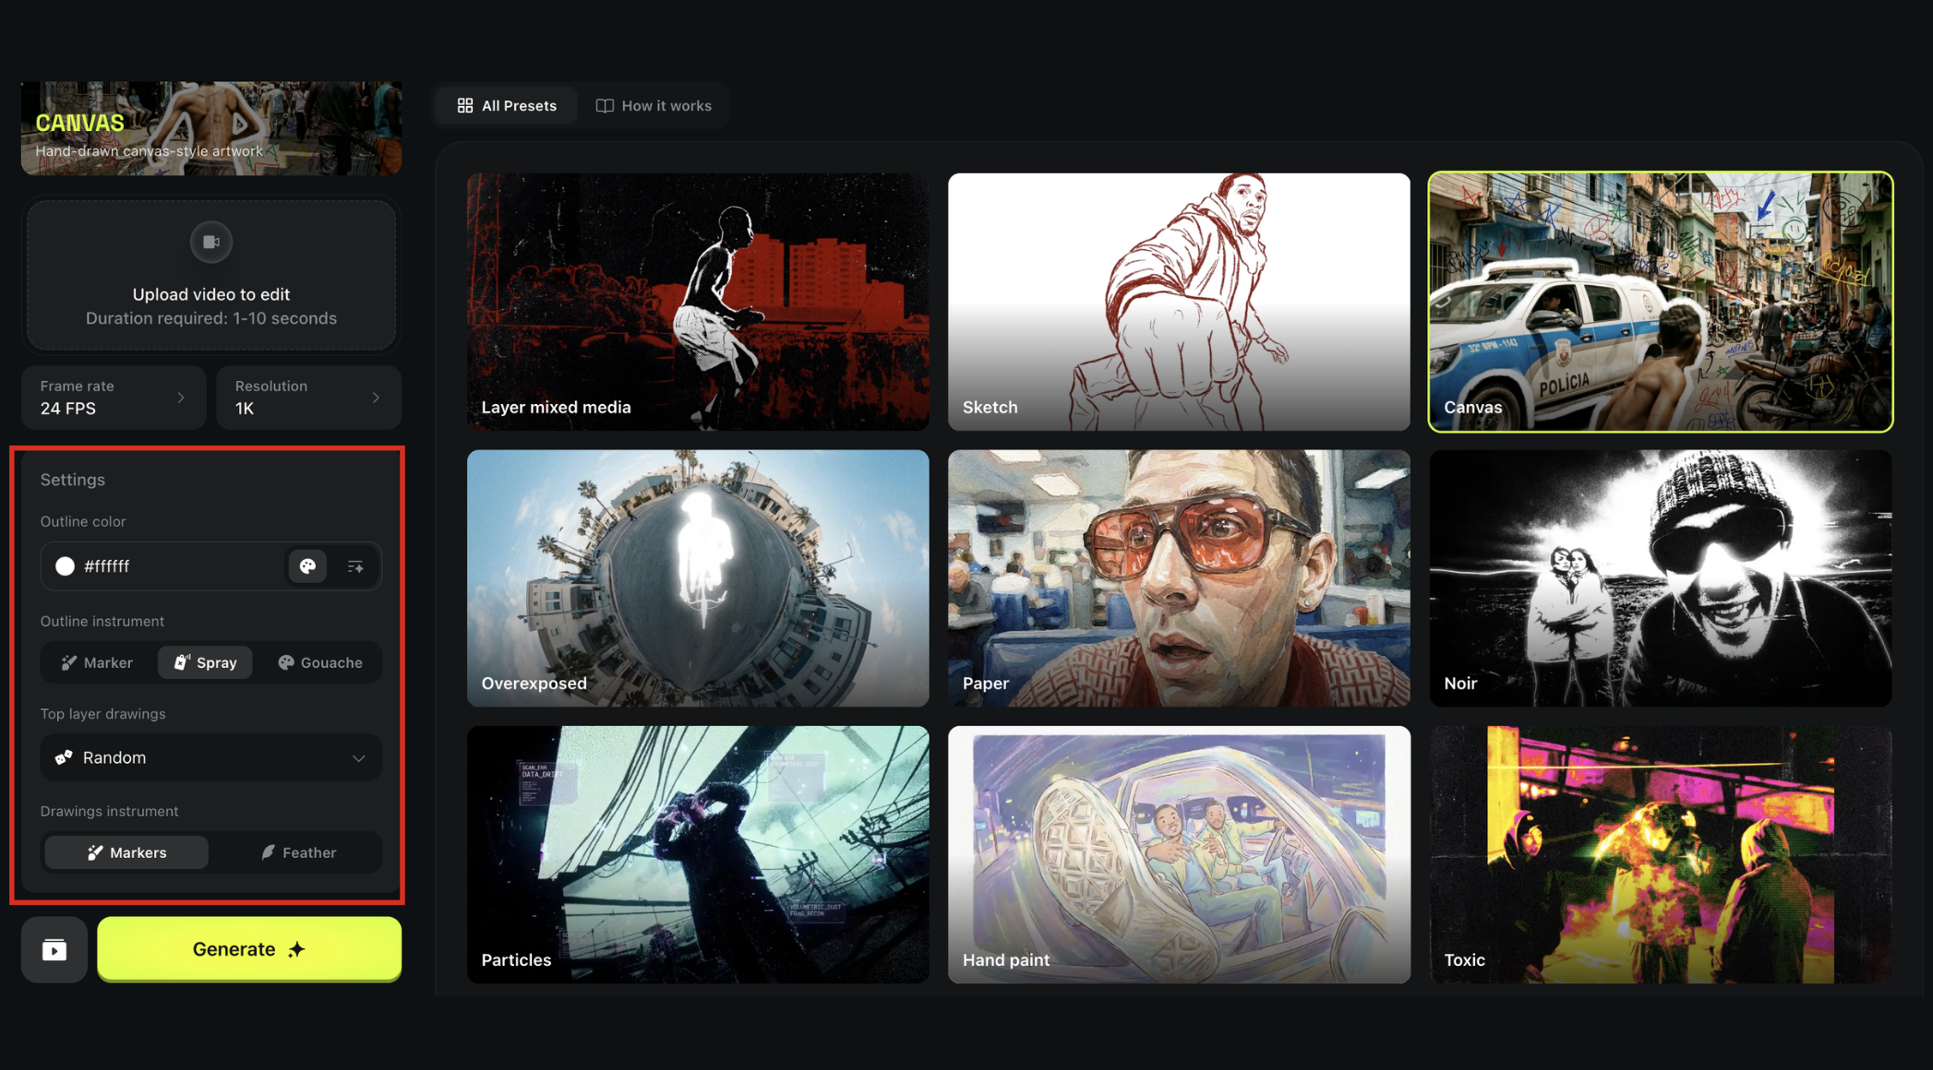Open the Random top layer drawings dropdown
This screenshot has width=1933, height=1070.
210,756
